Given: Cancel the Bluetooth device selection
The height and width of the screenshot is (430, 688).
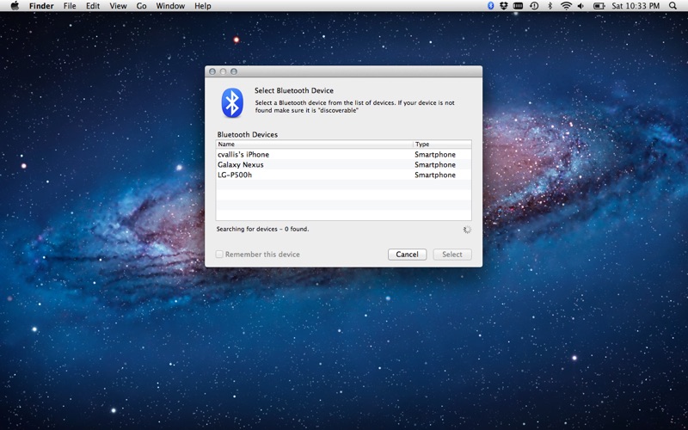Looking at the screenshot, I should [407, 254].
